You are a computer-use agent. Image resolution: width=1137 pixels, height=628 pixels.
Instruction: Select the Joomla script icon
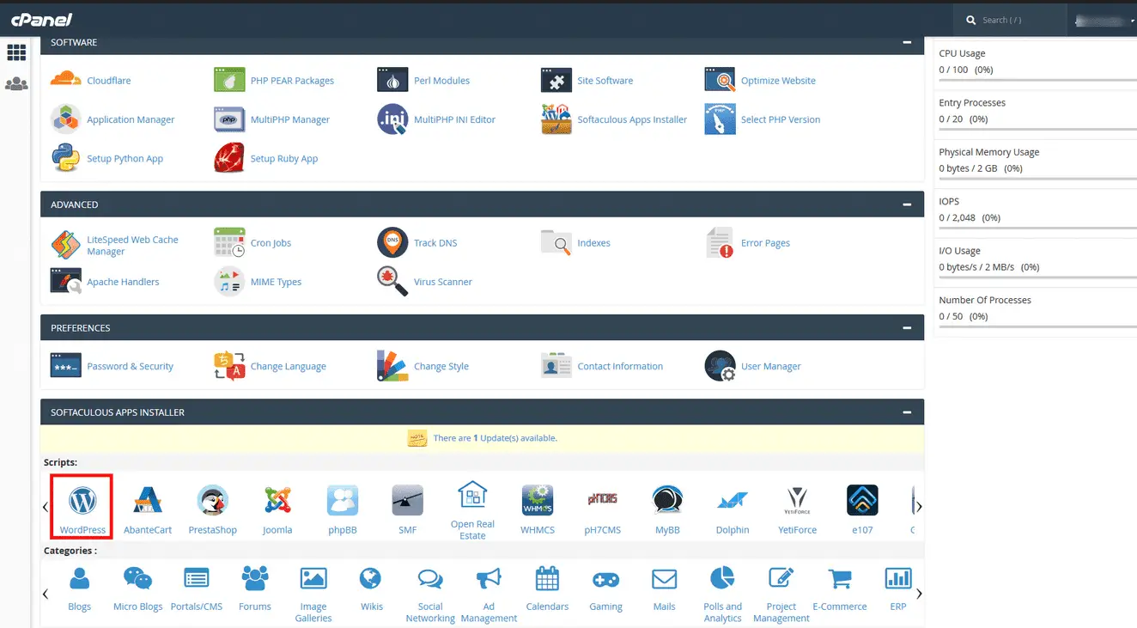[277, 499]
